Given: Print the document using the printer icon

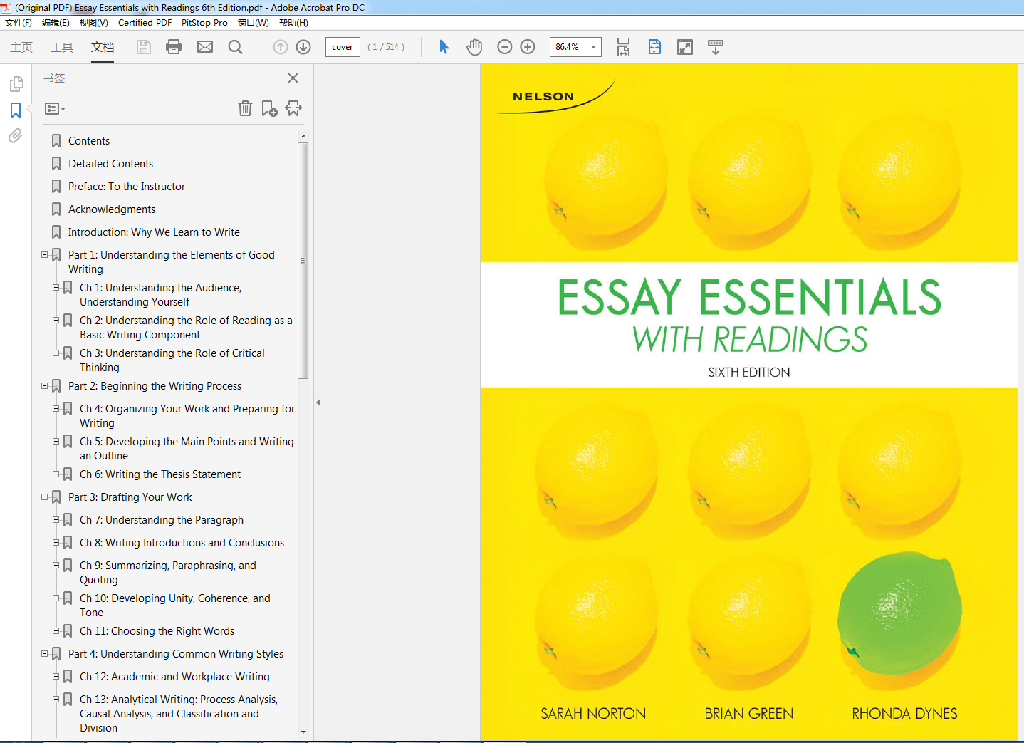Looking at the screenshot, I should [x=174, y=47].
